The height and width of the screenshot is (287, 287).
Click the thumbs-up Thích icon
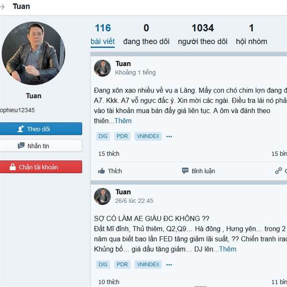(x=101, y=171)
